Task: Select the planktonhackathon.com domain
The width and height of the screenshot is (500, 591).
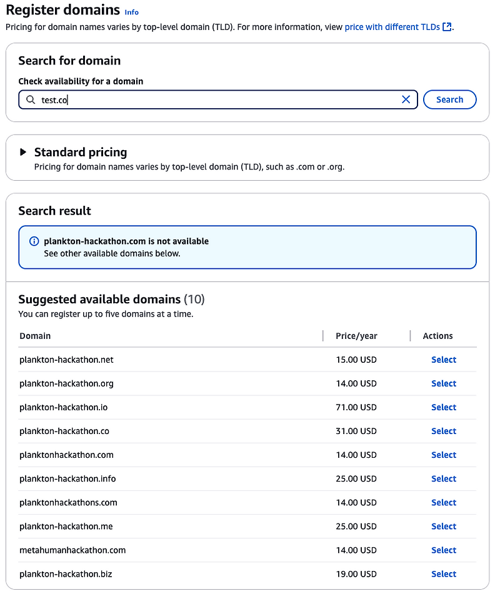Action: pyautogui.click(x=444, y=455)
